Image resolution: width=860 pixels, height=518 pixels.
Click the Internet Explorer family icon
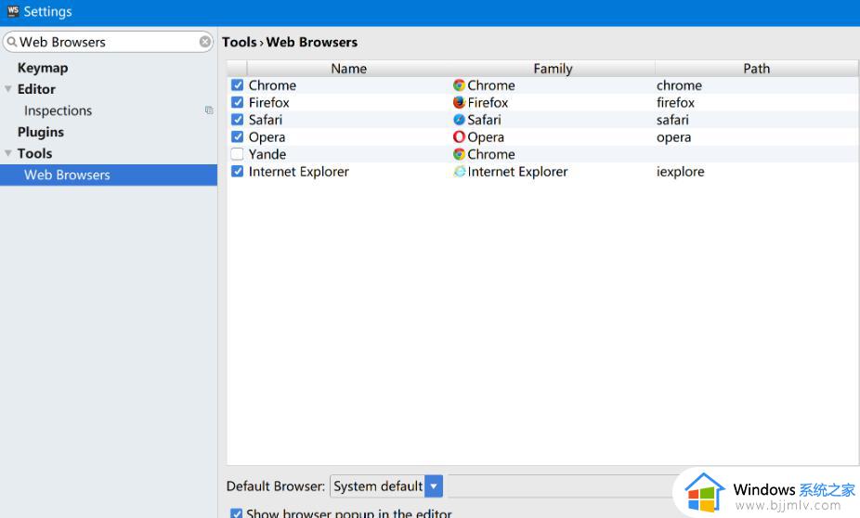[x=459, y=171]
